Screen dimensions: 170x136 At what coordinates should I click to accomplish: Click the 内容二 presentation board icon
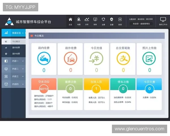pos(6,69)
